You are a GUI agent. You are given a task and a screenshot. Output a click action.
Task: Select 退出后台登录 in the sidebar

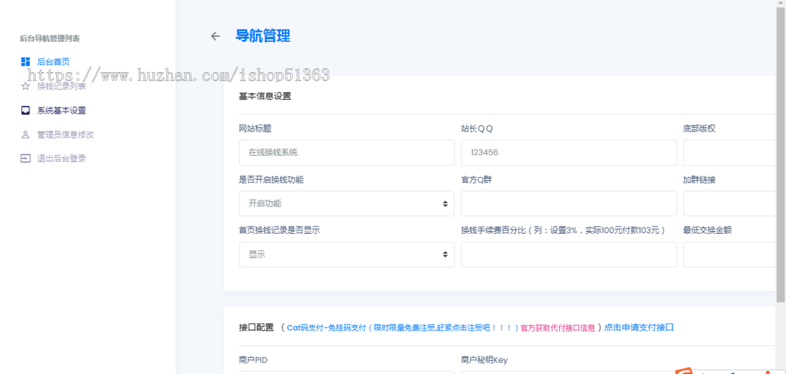click(62, 158)
